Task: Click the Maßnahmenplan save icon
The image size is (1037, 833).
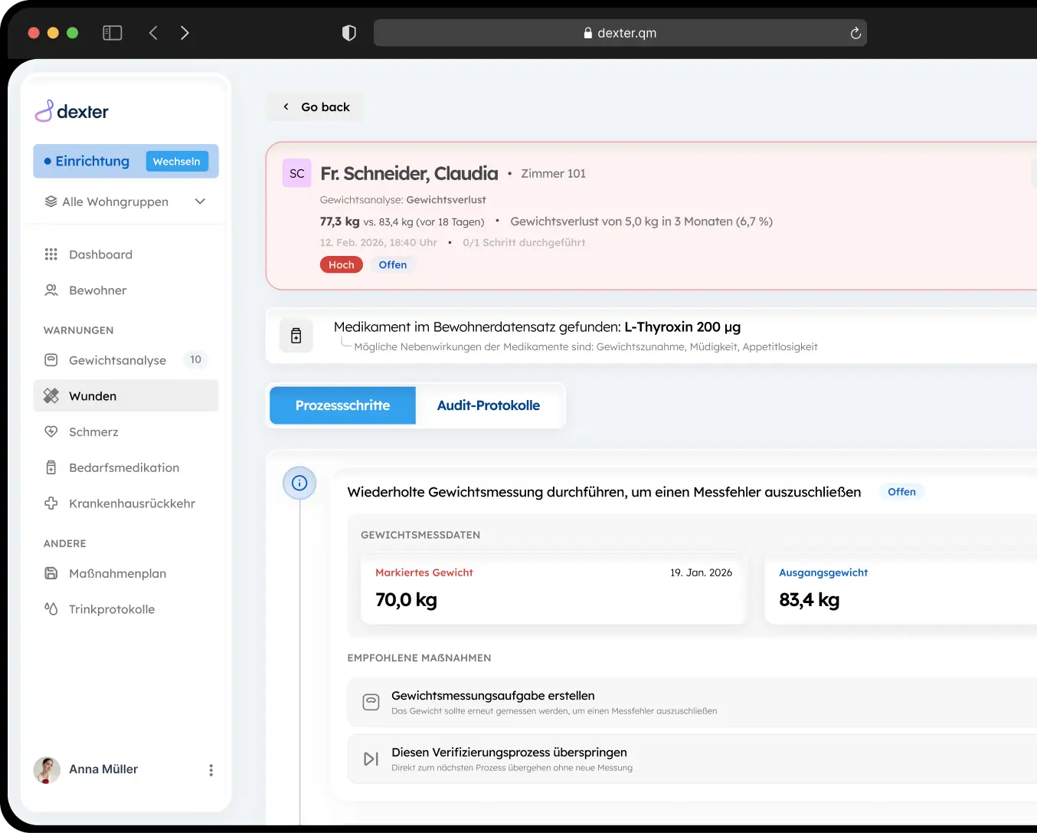Action: [51, 573]
